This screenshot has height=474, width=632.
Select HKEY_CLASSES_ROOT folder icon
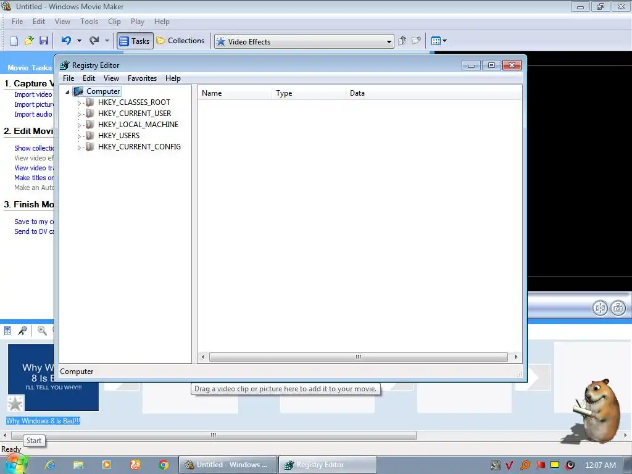click(90, 102)
